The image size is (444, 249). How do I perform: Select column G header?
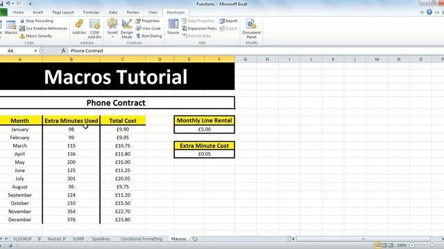(x=245, y=59)
